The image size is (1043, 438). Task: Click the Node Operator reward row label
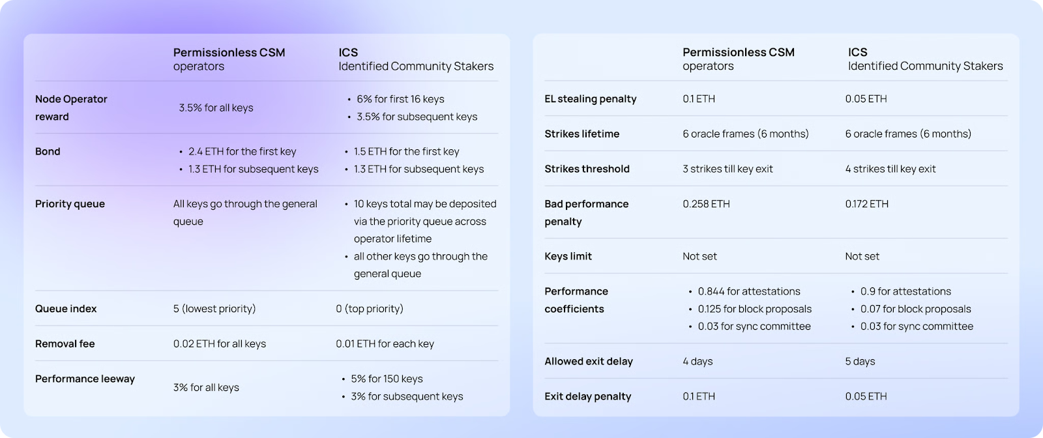pos(71,108)
